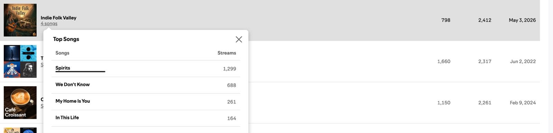Select the Spirits song
Screen dimensions: 553x133
tap(63, 68)
